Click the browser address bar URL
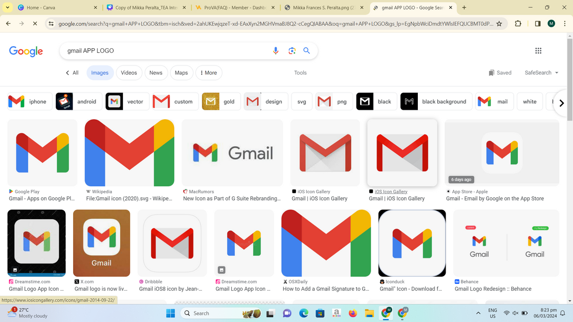Viewport: 573px width, 322px height. pyautogui.click(x=276, y=24)
